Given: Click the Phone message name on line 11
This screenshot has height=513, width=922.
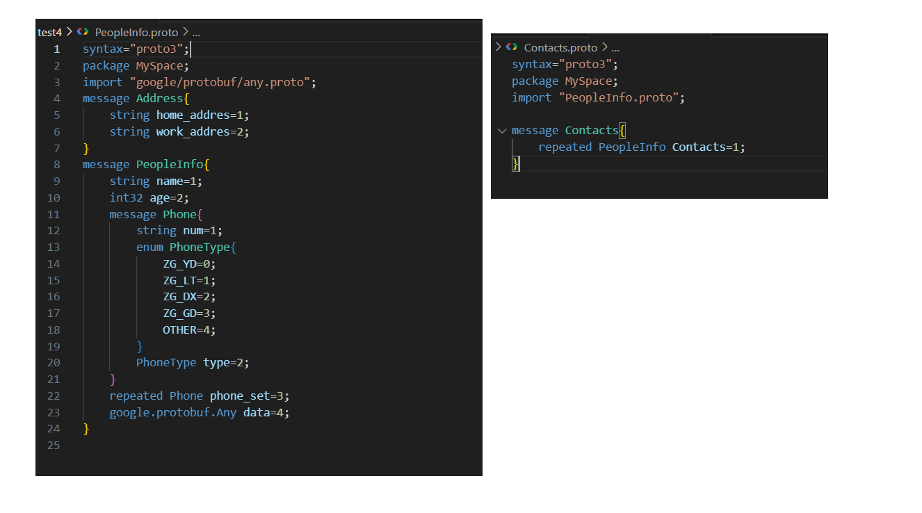Looking at the screenshot, I should [x=179, y=215].
